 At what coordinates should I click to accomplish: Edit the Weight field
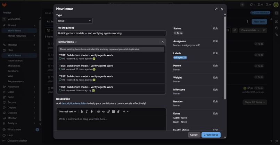215,78
